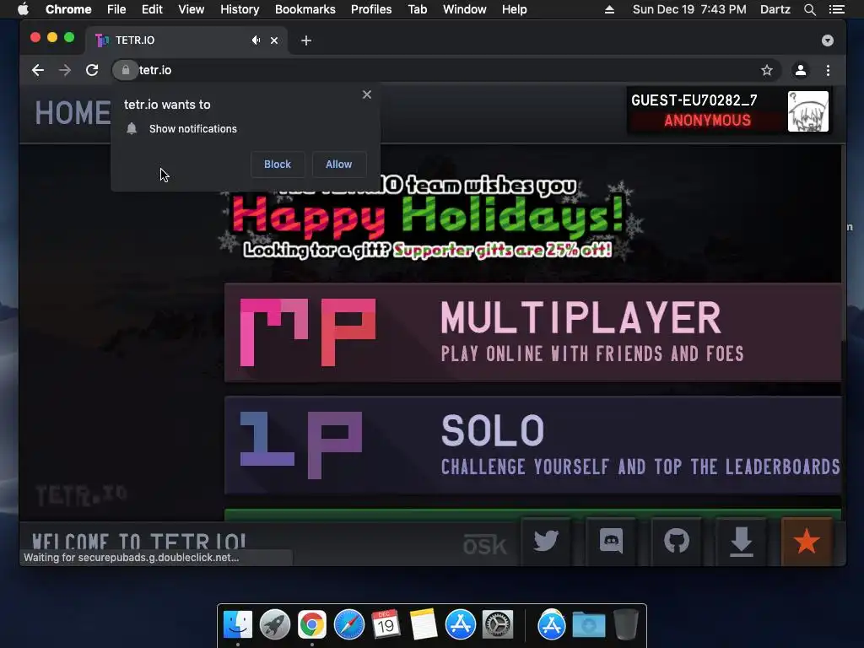Click the date and time display
864x648 pixels.
(689, 9)
